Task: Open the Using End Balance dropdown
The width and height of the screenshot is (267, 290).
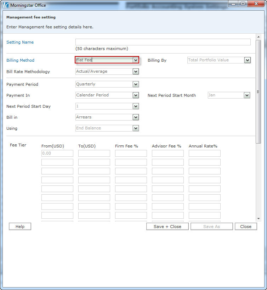Action: (x=136, y=128)
